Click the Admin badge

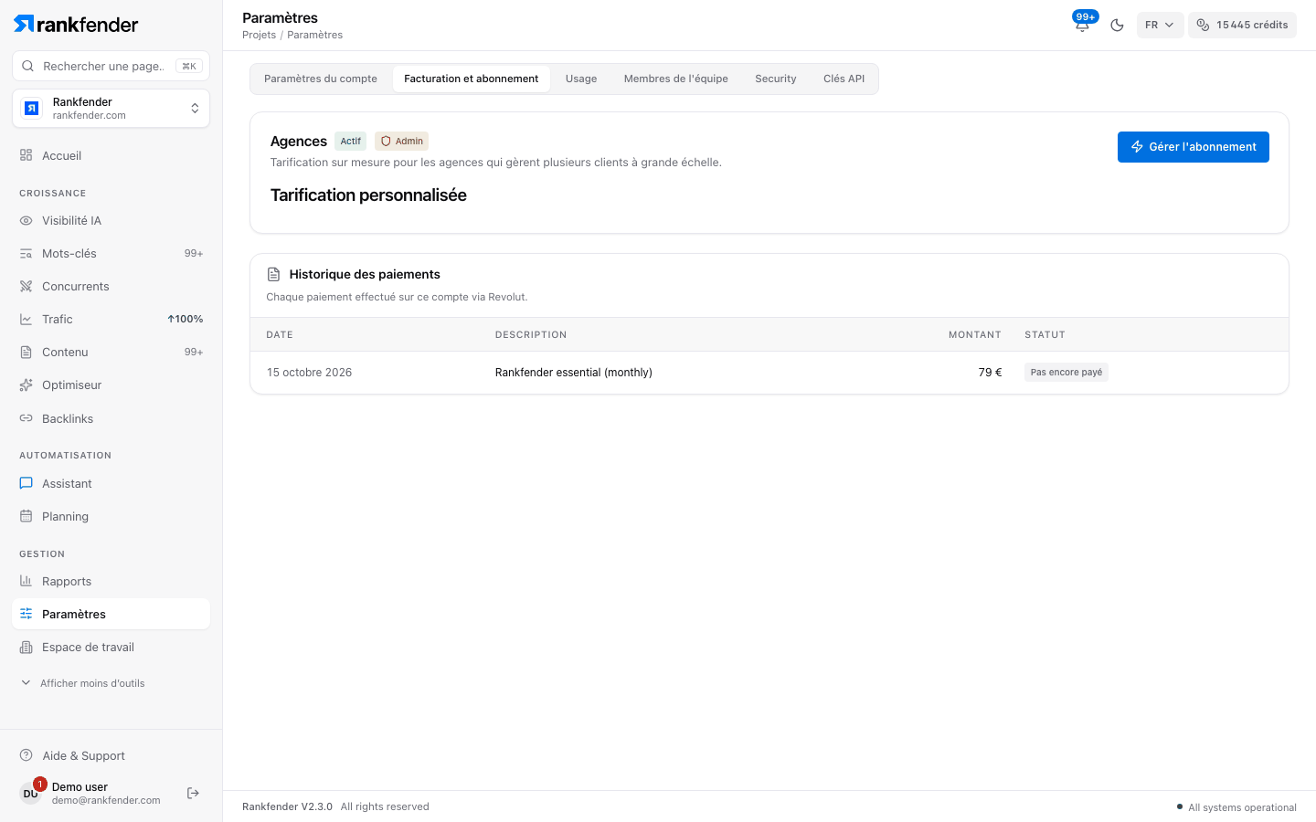402,142
